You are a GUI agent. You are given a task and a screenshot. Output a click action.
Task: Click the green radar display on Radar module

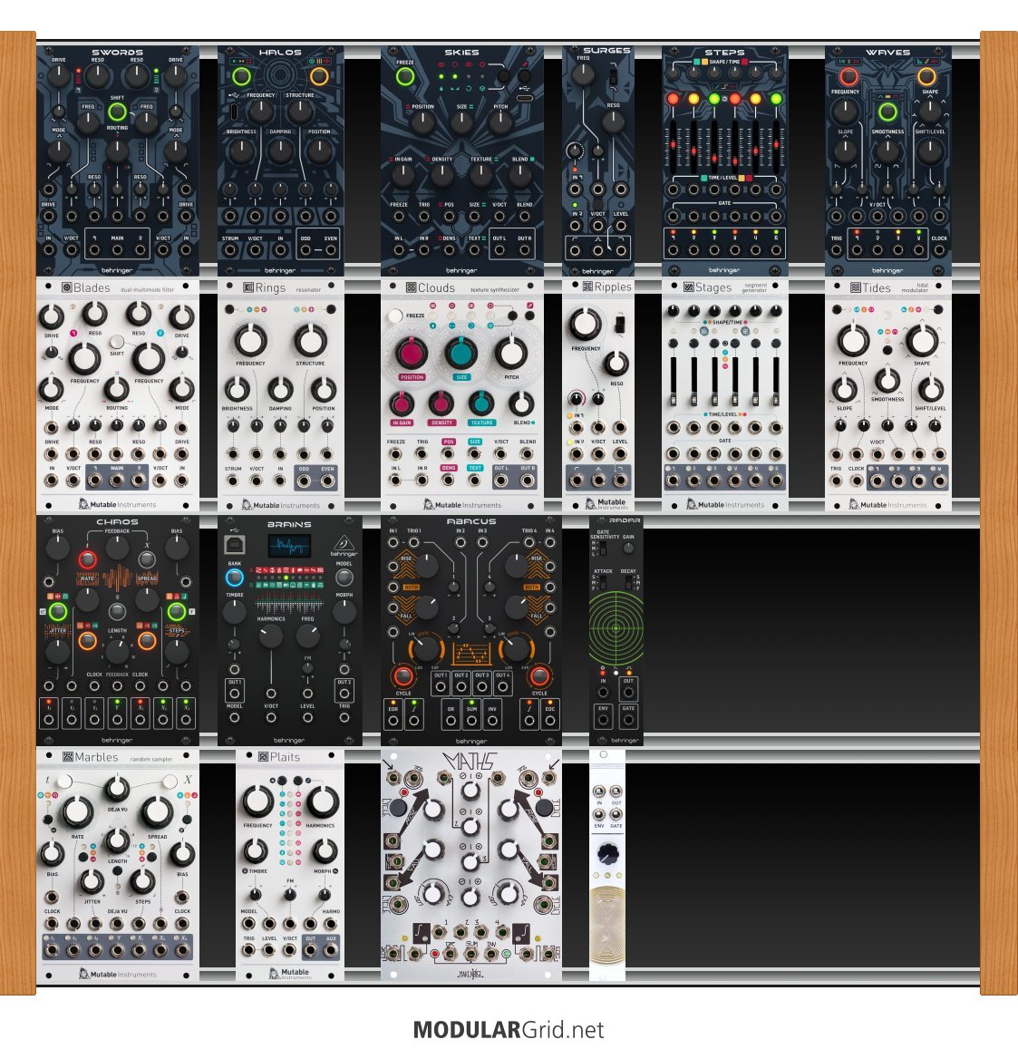pyautogui.click(x=616, y=627)
